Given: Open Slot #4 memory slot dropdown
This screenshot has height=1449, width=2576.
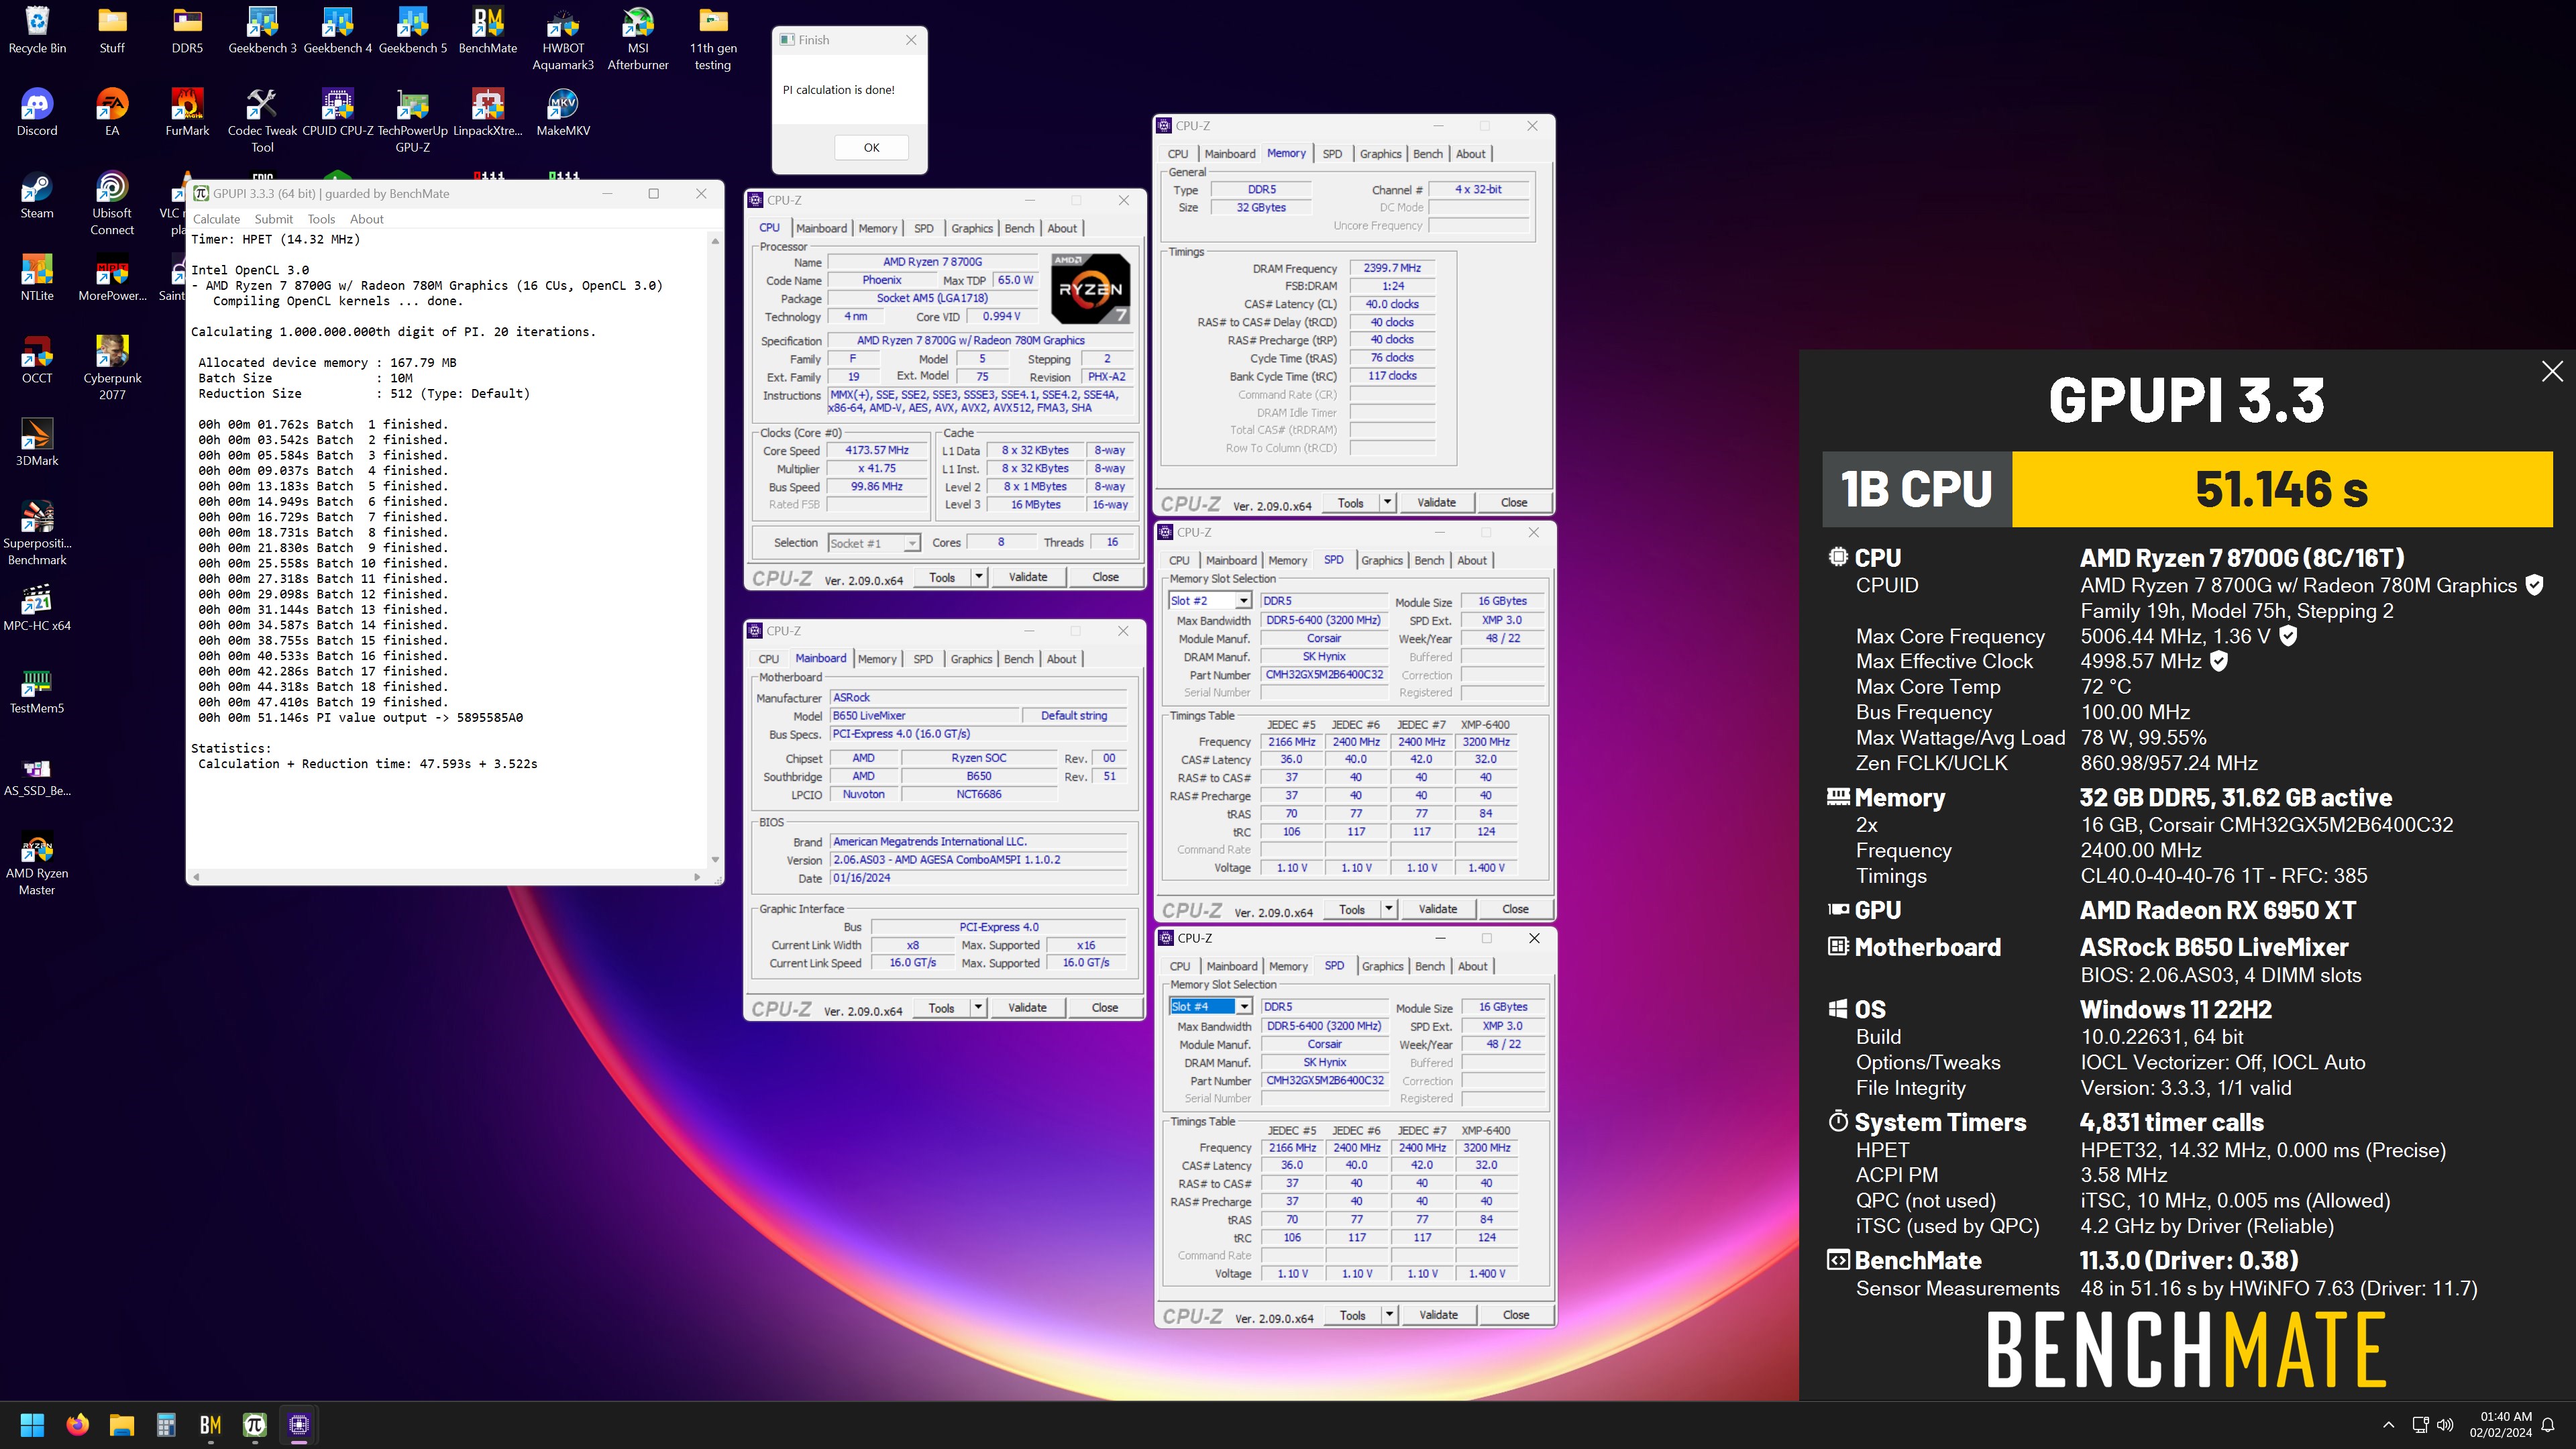Looking at the screenshot, I should [1211, 1007].
